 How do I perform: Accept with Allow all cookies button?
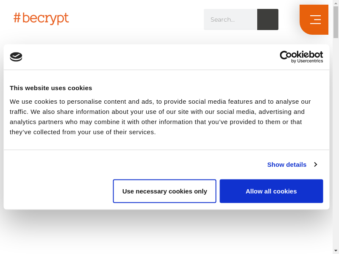coord(271,191)
